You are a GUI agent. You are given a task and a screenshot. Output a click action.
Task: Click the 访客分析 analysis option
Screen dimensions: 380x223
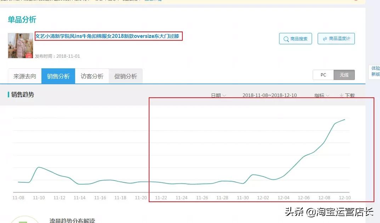92,75
